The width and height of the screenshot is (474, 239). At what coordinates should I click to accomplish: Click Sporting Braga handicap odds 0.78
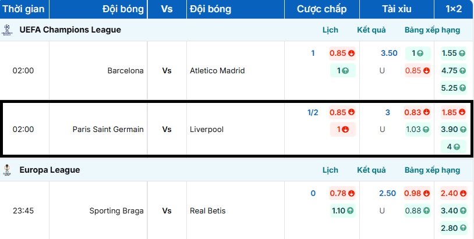tap(342, 193)
